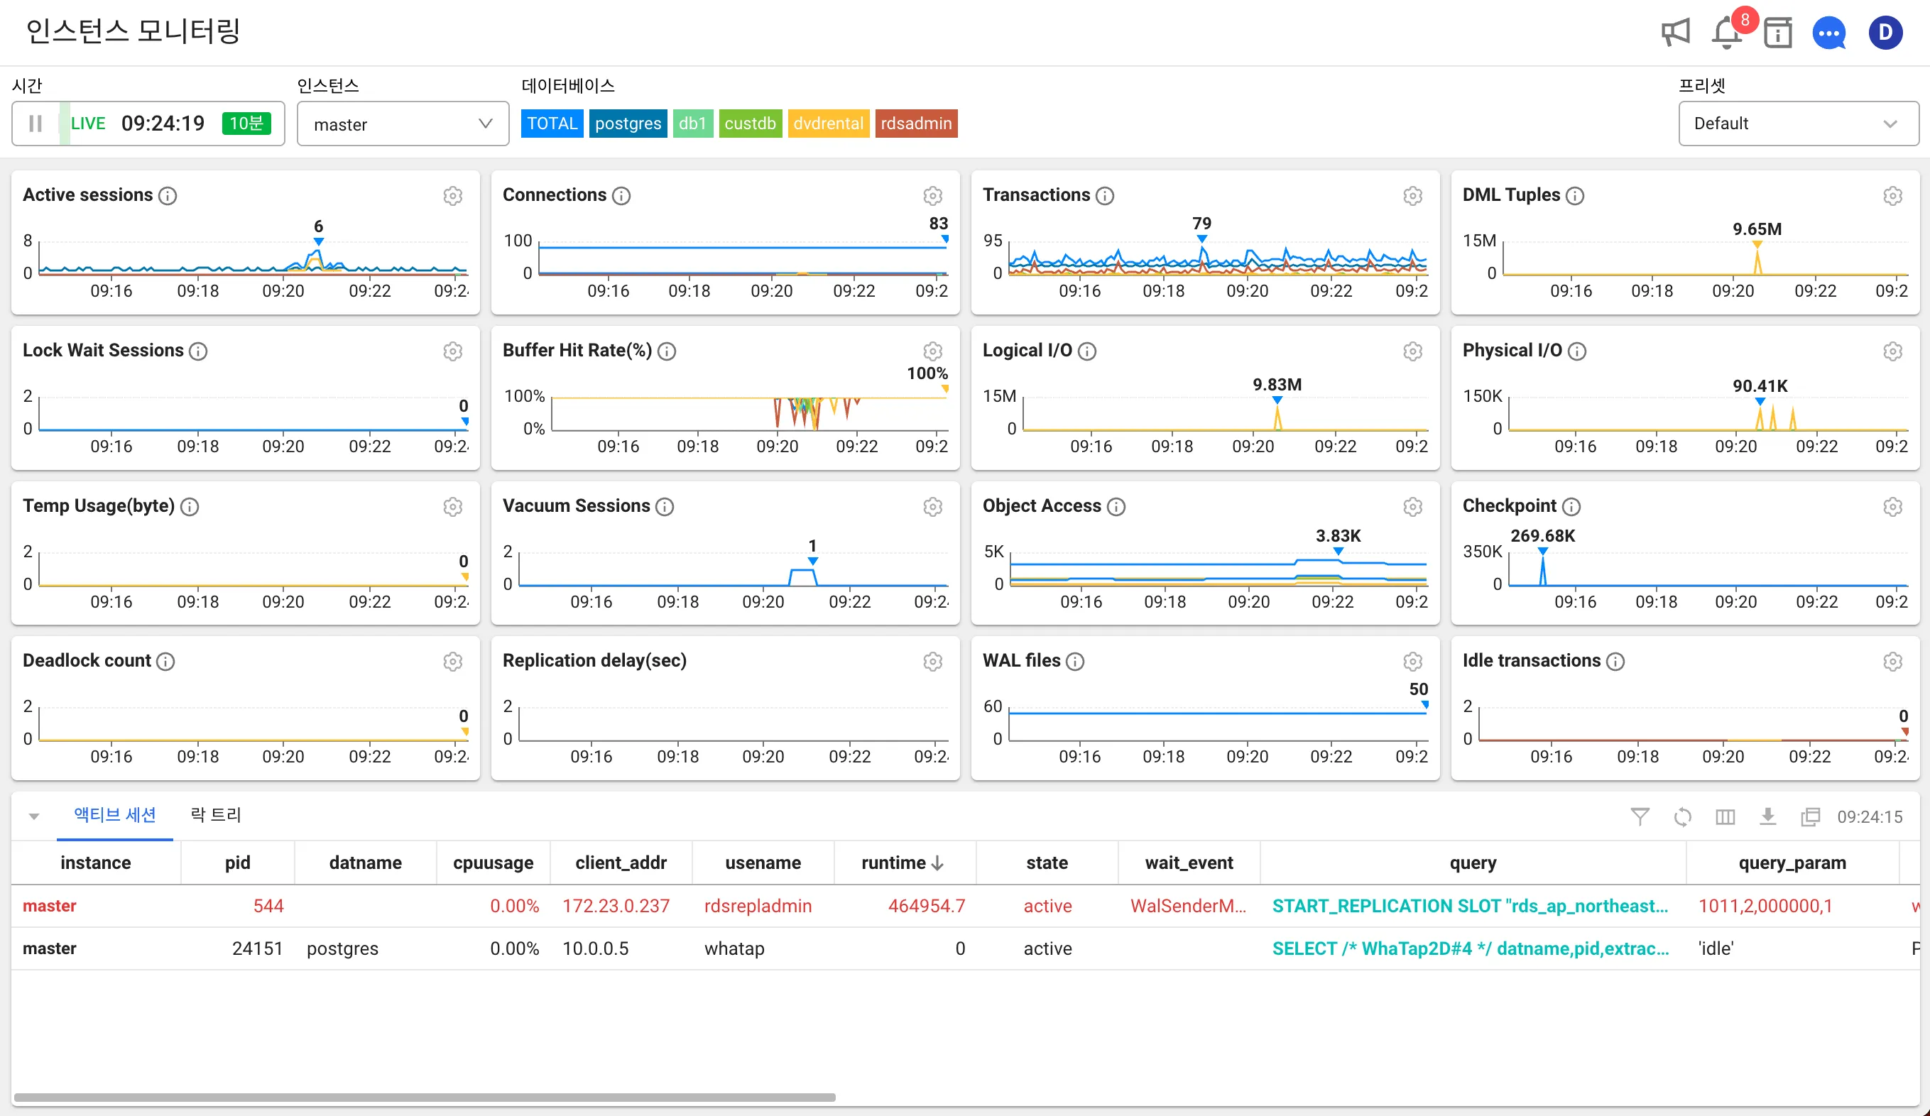Open settings gear for Active sessions widget
Viewport: 1930px width, 1116px height.
pyautogui.click(x=452, y=196)
